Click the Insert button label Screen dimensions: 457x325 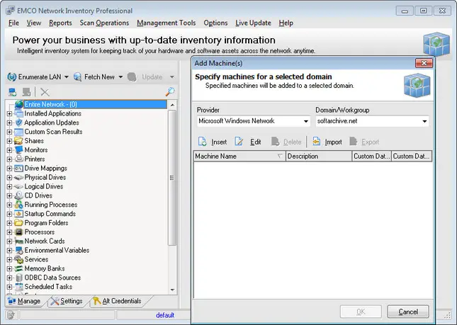[x=219, y=142]
